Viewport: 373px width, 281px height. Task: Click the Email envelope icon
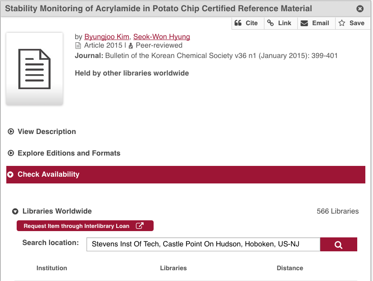click(304, 23)
